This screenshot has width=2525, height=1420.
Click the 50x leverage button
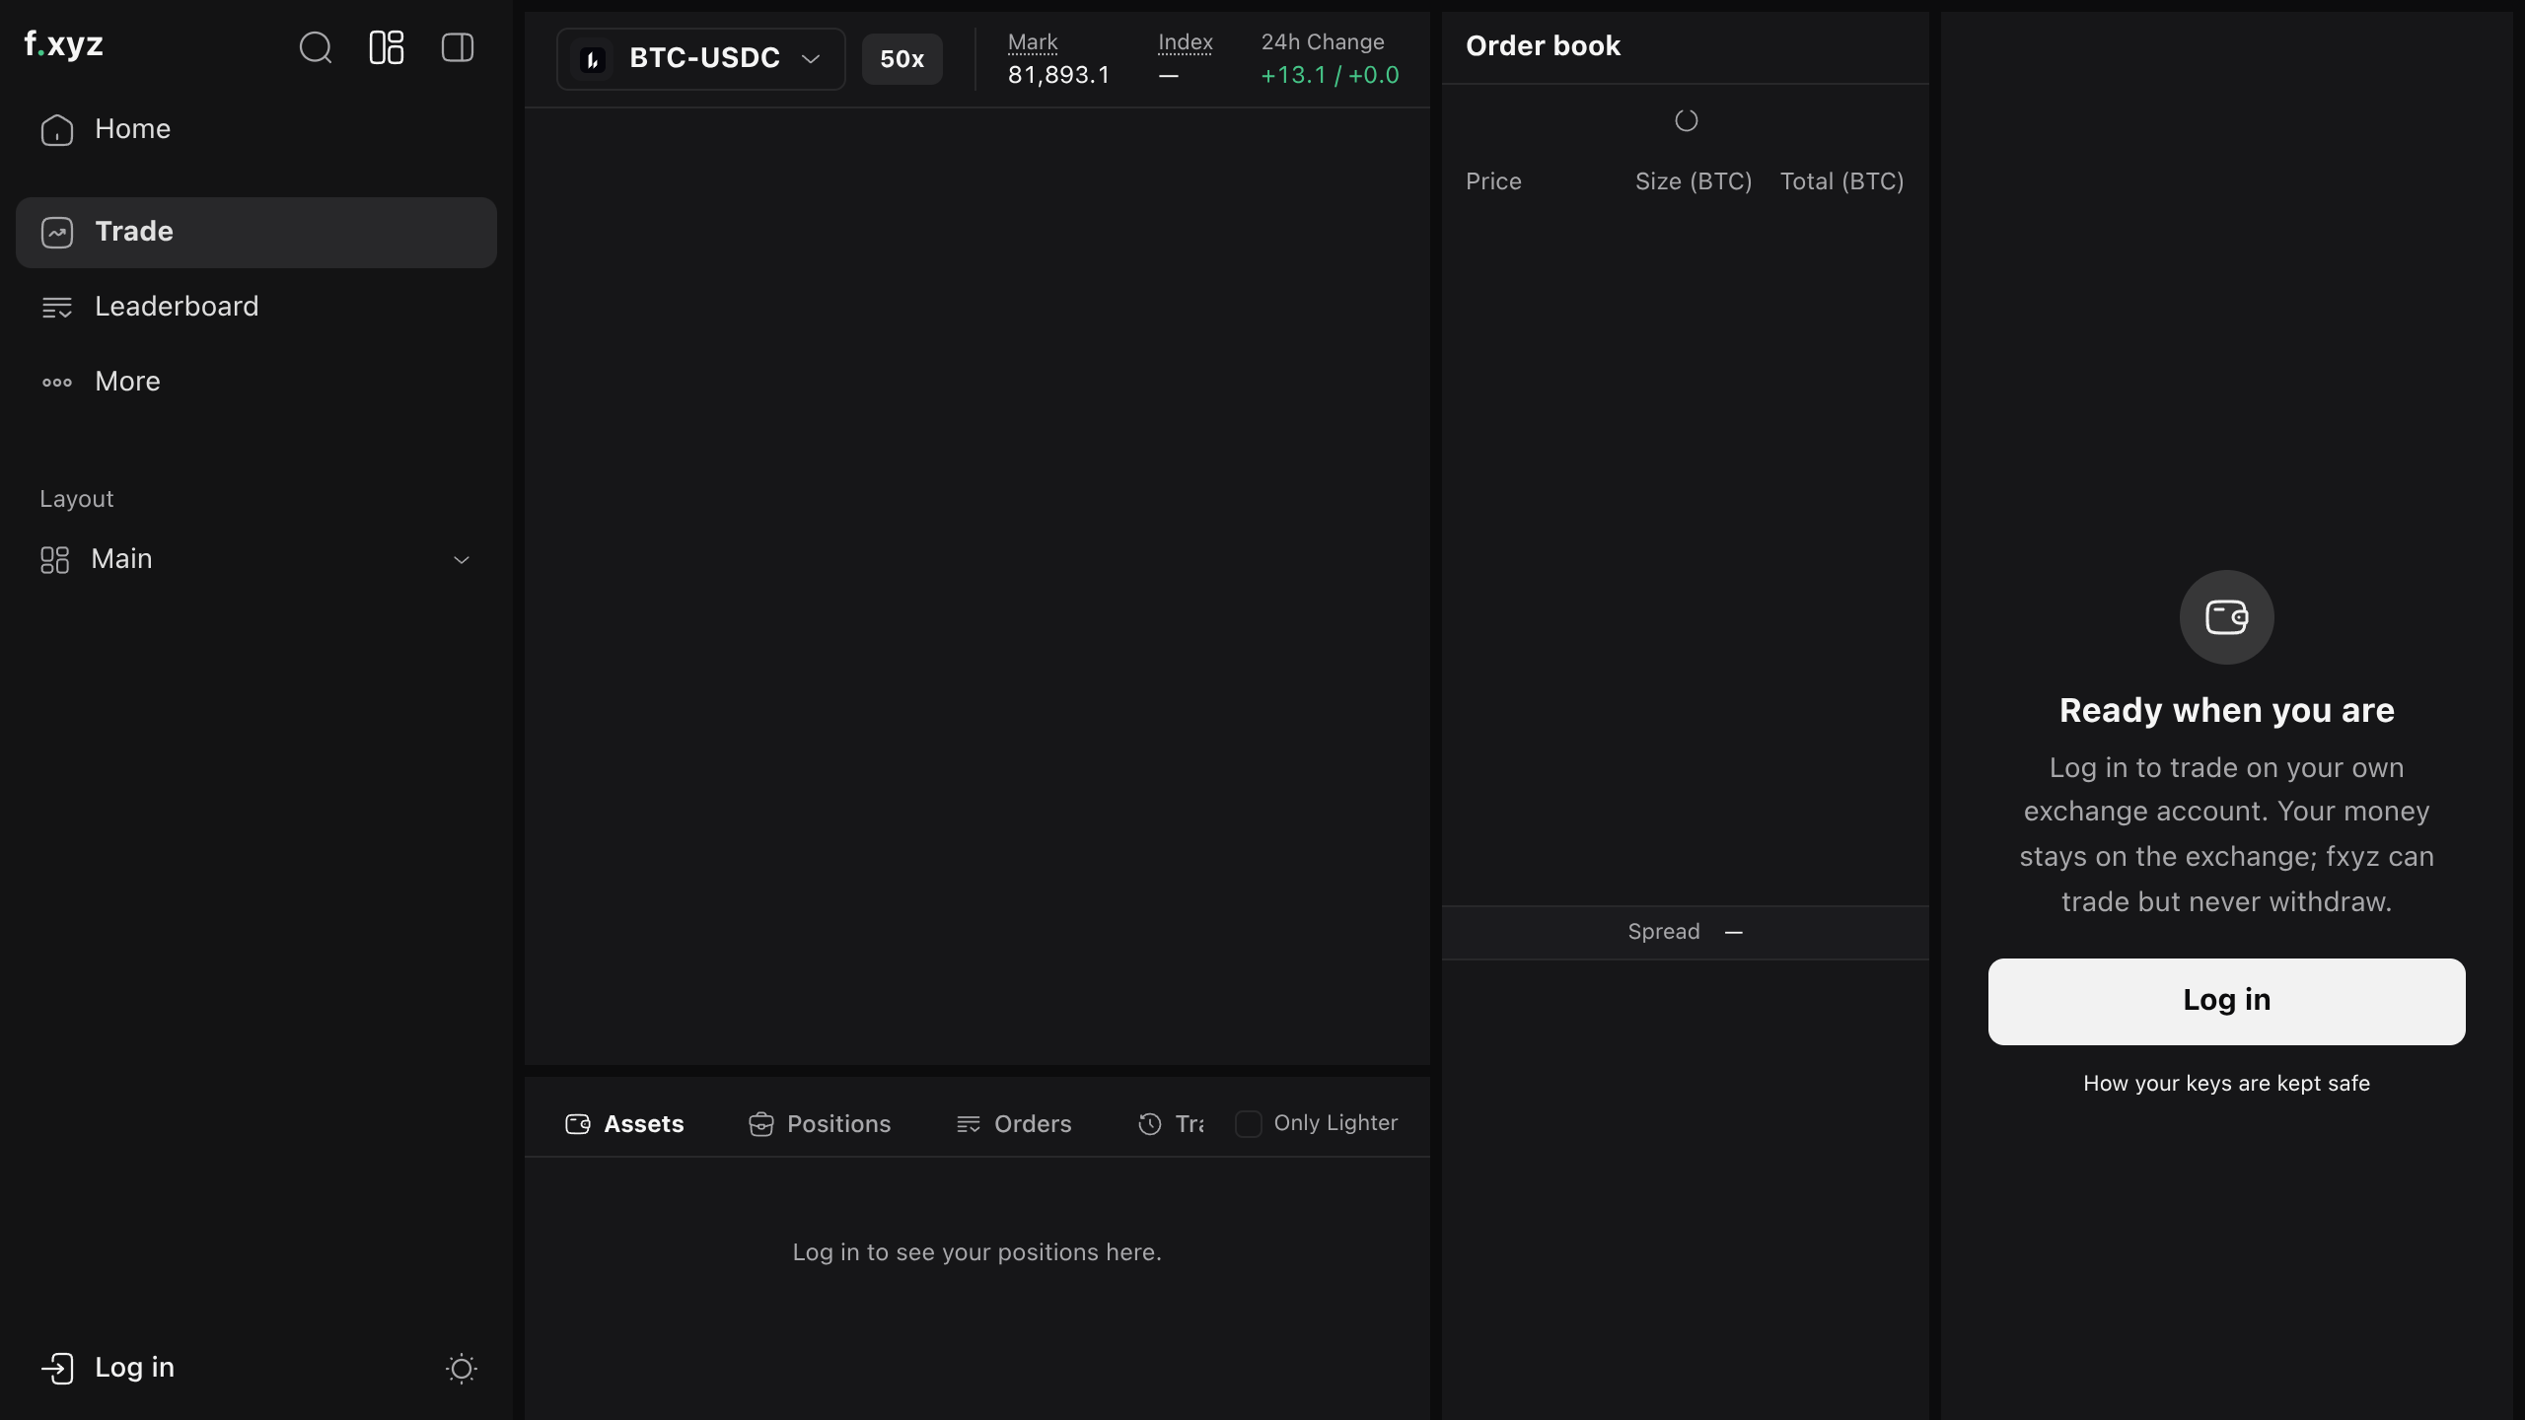point(902,59)
